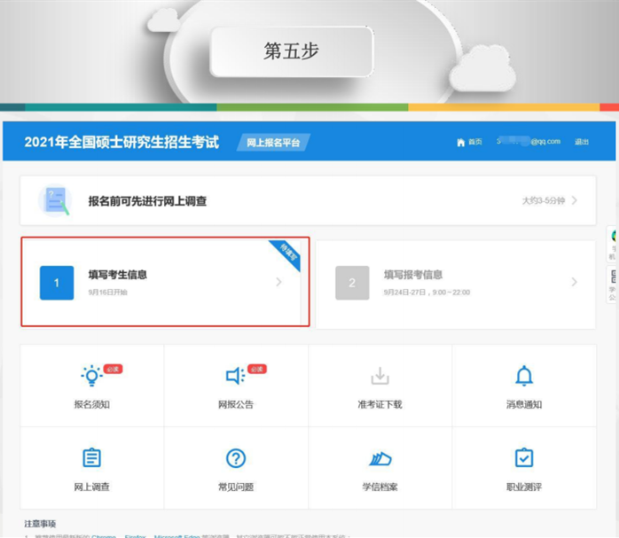
Task: Expand the 填写报考信息 step arrow
Action: [x=574, y=282]
